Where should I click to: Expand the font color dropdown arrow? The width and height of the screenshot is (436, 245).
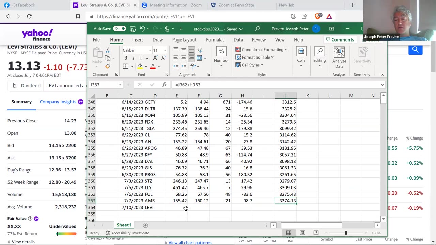point(159,66)
